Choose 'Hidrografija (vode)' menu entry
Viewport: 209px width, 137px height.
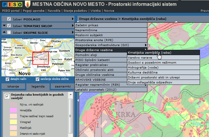[143, 67]
